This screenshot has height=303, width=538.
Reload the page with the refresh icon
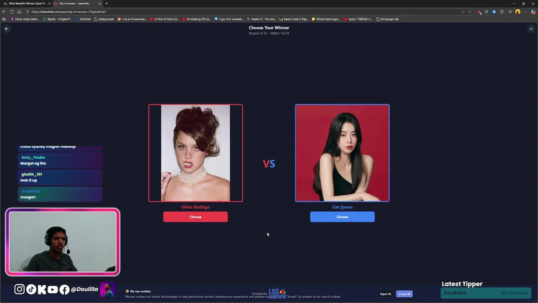coord(12,12)
